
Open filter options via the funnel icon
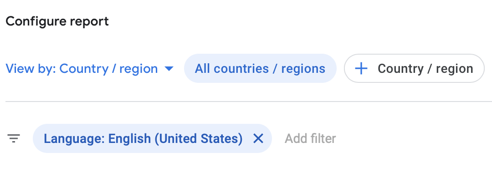pyautogui.click(x=14, y=138)
